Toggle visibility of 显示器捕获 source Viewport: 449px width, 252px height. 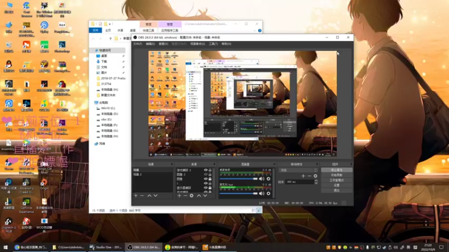pos(205,188)
